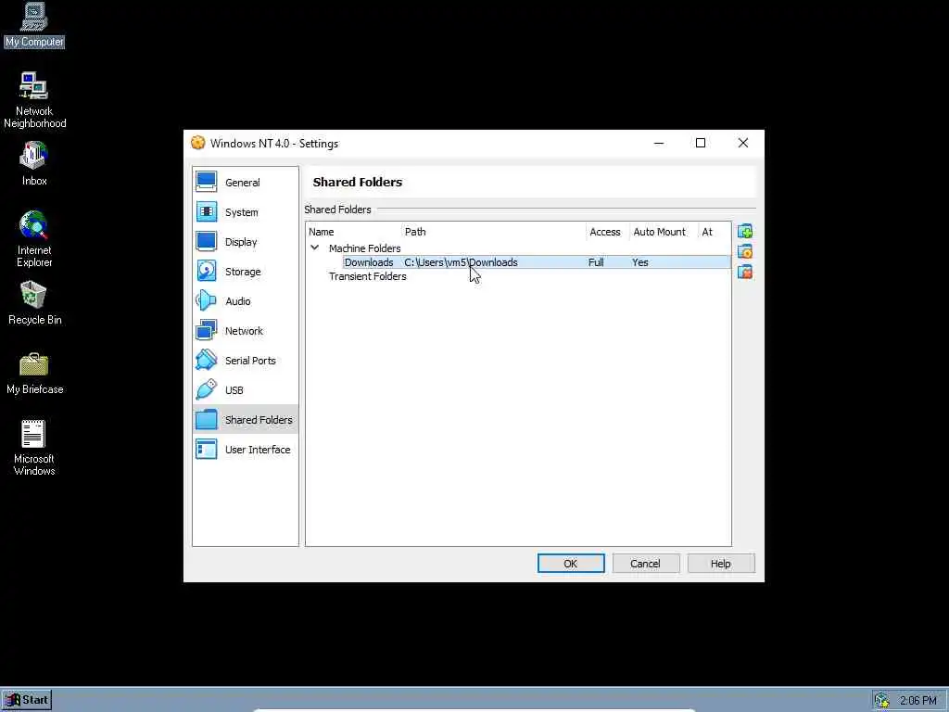
Task: Select the Microsoft Windows document icon
Action: [34, 448]
